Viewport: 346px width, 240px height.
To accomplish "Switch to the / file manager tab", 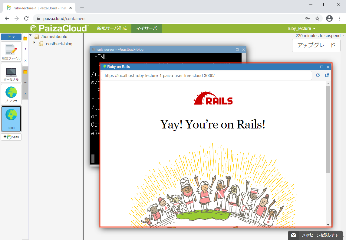I will click(x=25, y=82).
